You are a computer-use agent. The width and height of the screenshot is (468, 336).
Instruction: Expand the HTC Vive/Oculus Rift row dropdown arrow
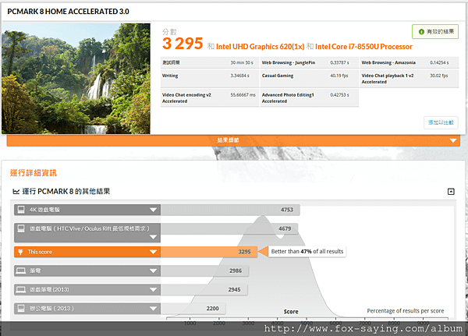[153, 237]
